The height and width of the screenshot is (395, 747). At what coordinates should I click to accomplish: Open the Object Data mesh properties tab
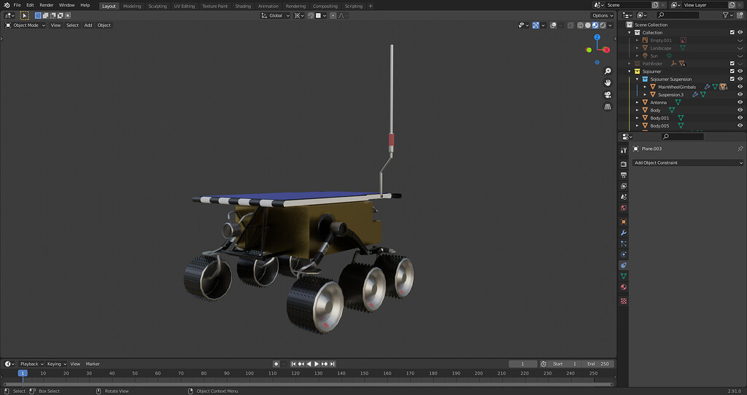point(624,276)
